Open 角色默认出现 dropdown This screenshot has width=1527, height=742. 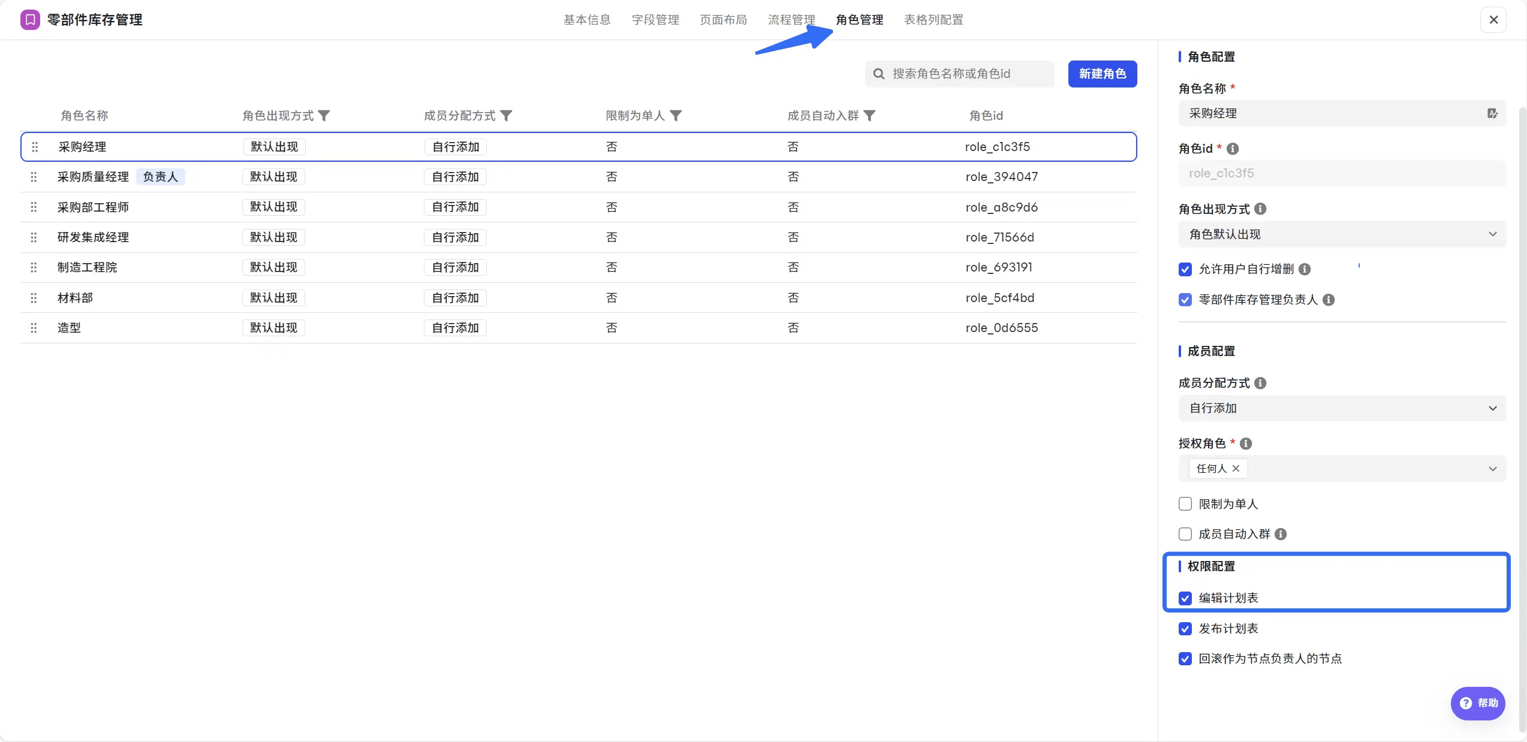pos(1342,234)
